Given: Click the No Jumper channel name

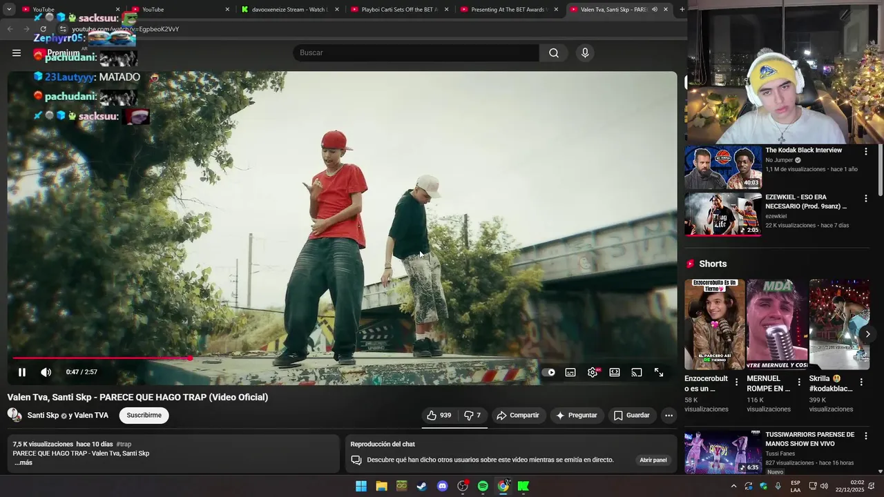Looking at the screenshot, I should coord(779,160).
